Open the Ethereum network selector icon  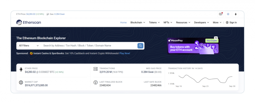click(236, 14)
